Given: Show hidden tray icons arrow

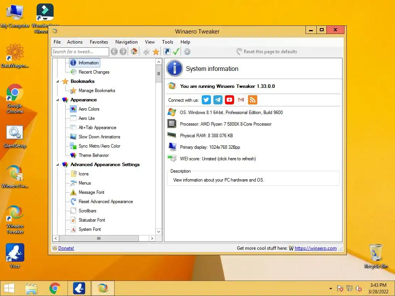Looking at the screenshot, I should tap(331, 288).
